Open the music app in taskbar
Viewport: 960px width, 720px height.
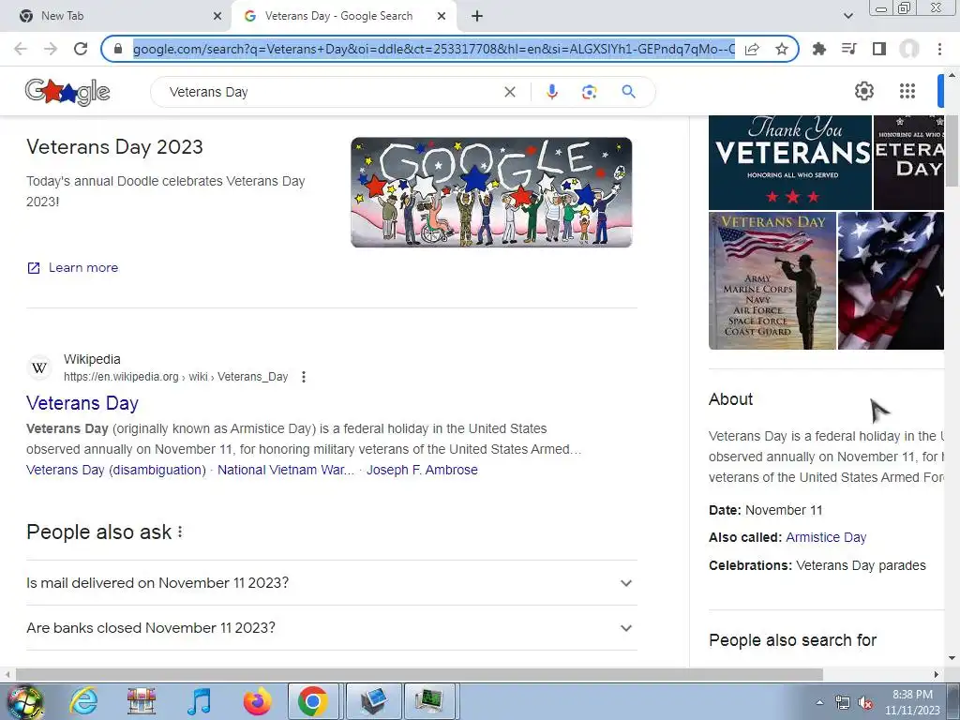coord(199,701)
